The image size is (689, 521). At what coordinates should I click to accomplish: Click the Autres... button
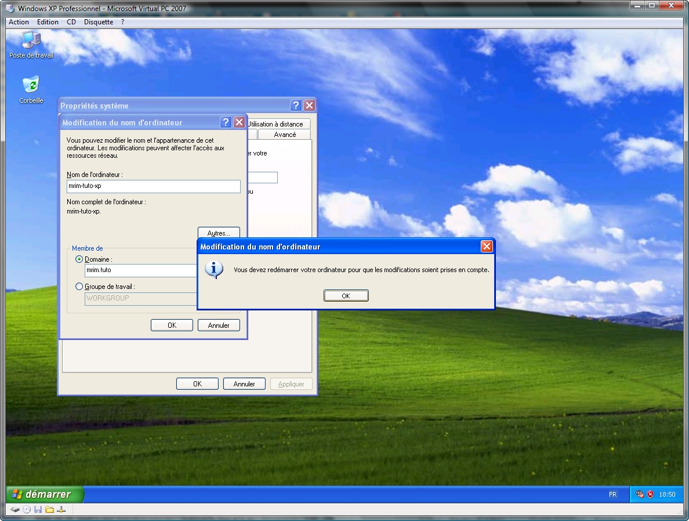coord(219,233)
